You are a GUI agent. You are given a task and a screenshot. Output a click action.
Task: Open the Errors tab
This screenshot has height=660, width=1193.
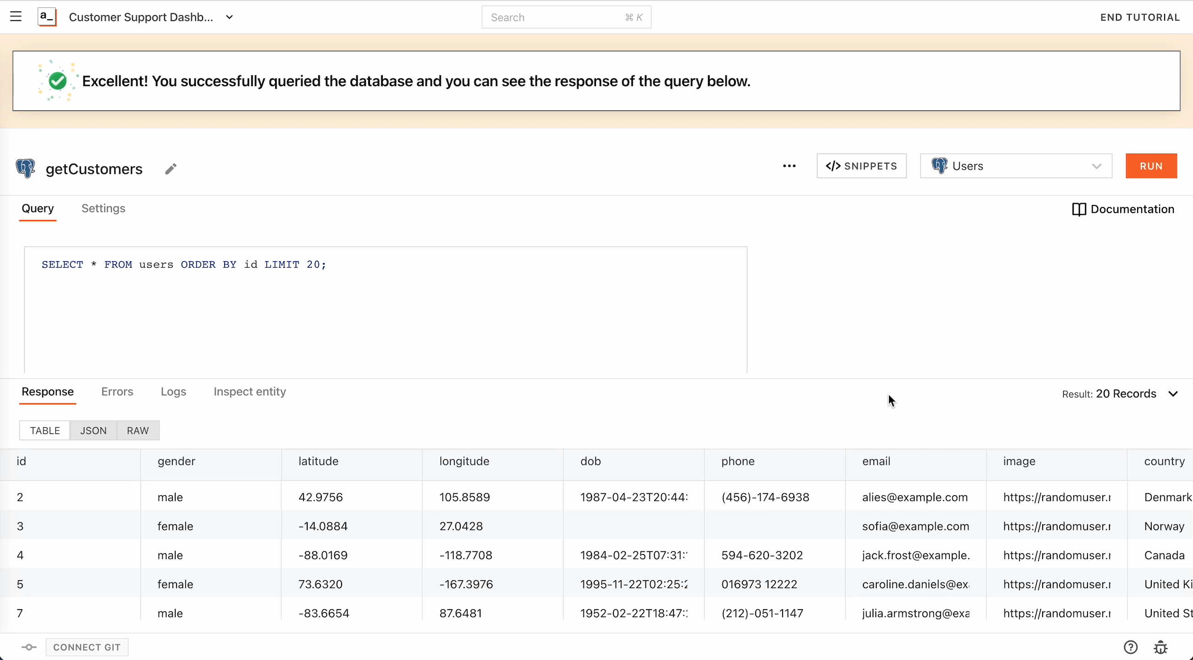pyautogui.click(x=117, y=391)
